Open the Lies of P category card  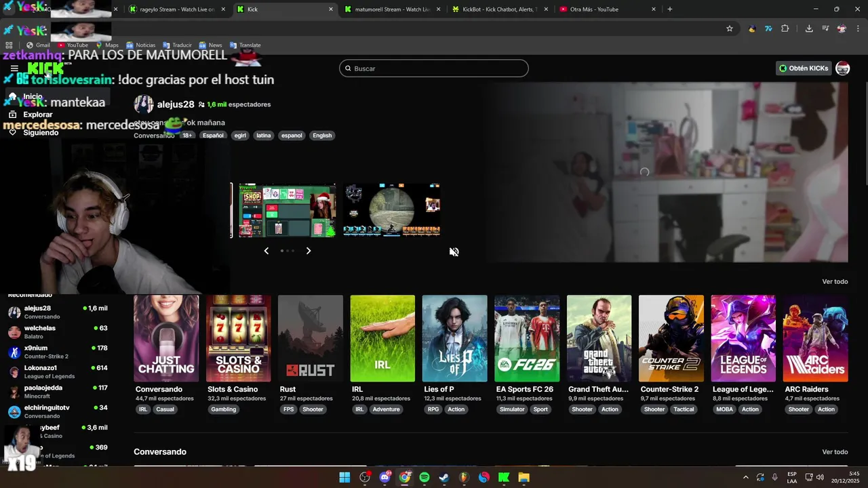coord(454,338)
